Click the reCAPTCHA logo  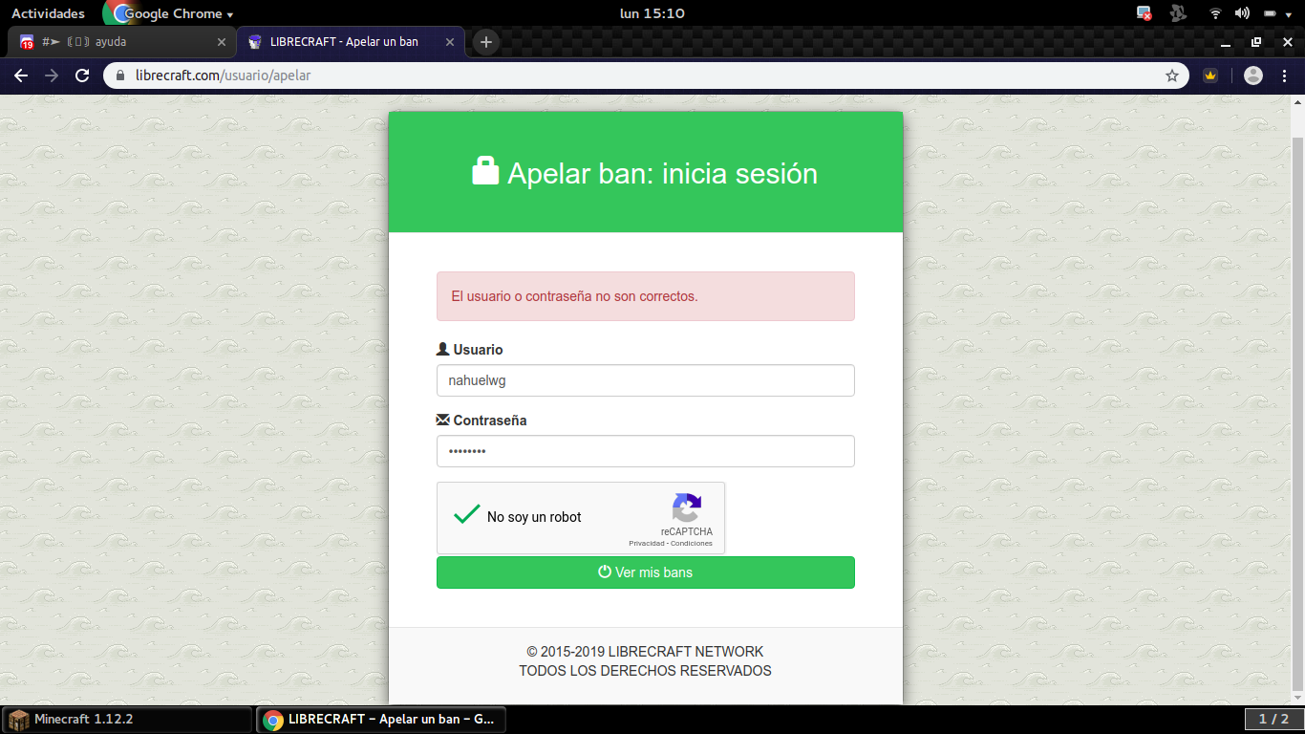687,507
